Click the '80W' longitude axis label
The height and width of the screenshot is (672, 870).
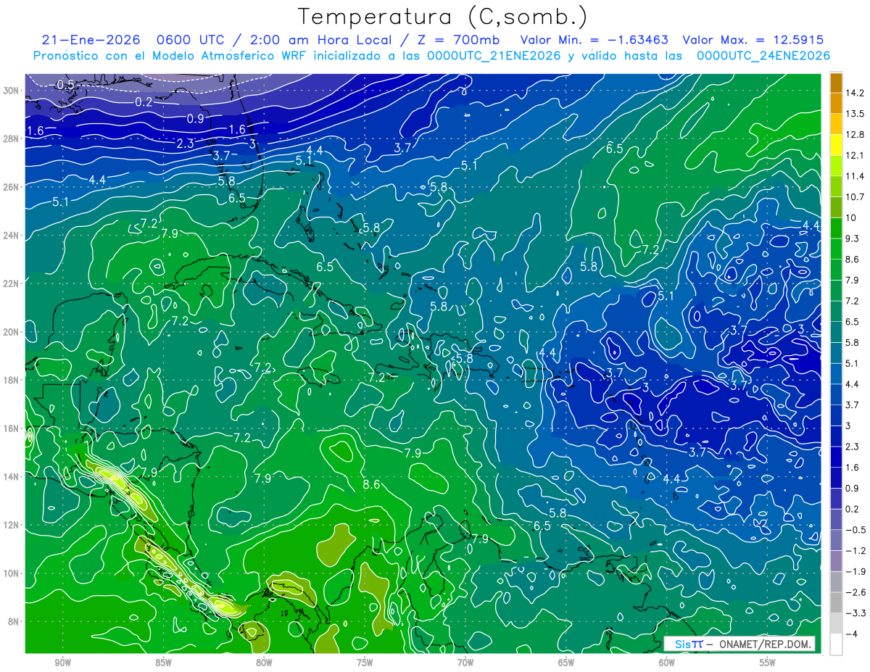264,663
